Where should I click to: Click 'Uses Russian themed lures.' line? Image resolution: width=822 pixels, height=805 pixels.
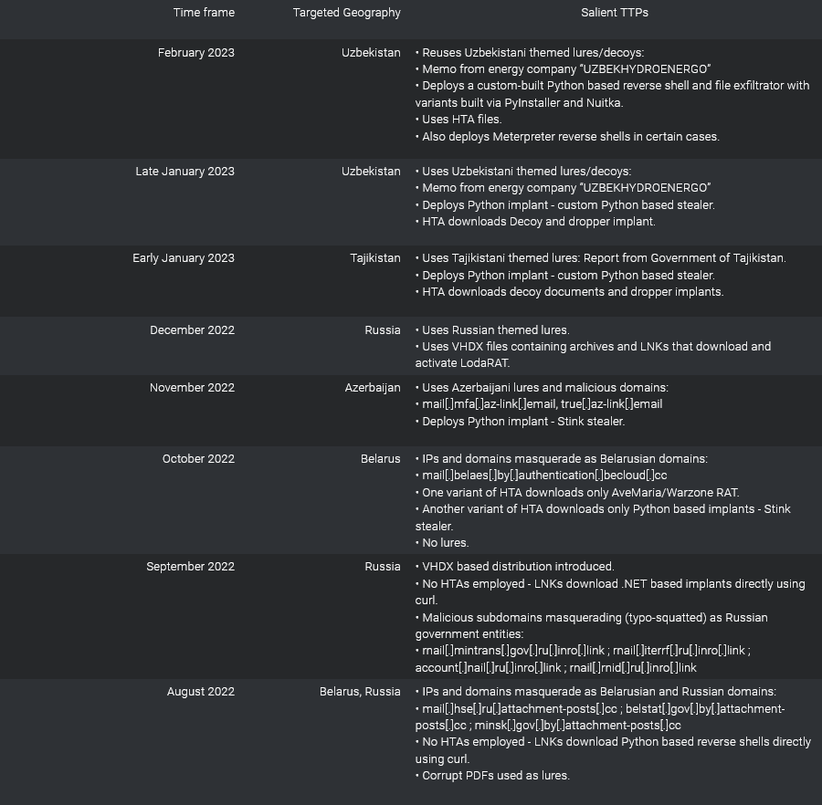[492, 330]
